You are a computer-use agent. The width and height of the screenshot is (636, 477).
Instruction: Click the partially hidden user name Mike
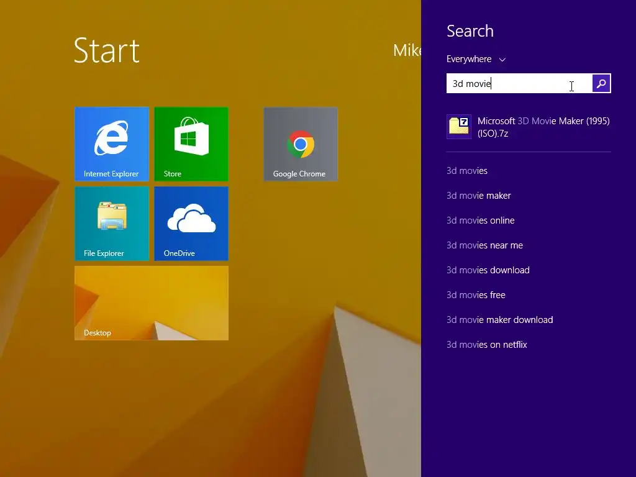click(x=407, y=50)
